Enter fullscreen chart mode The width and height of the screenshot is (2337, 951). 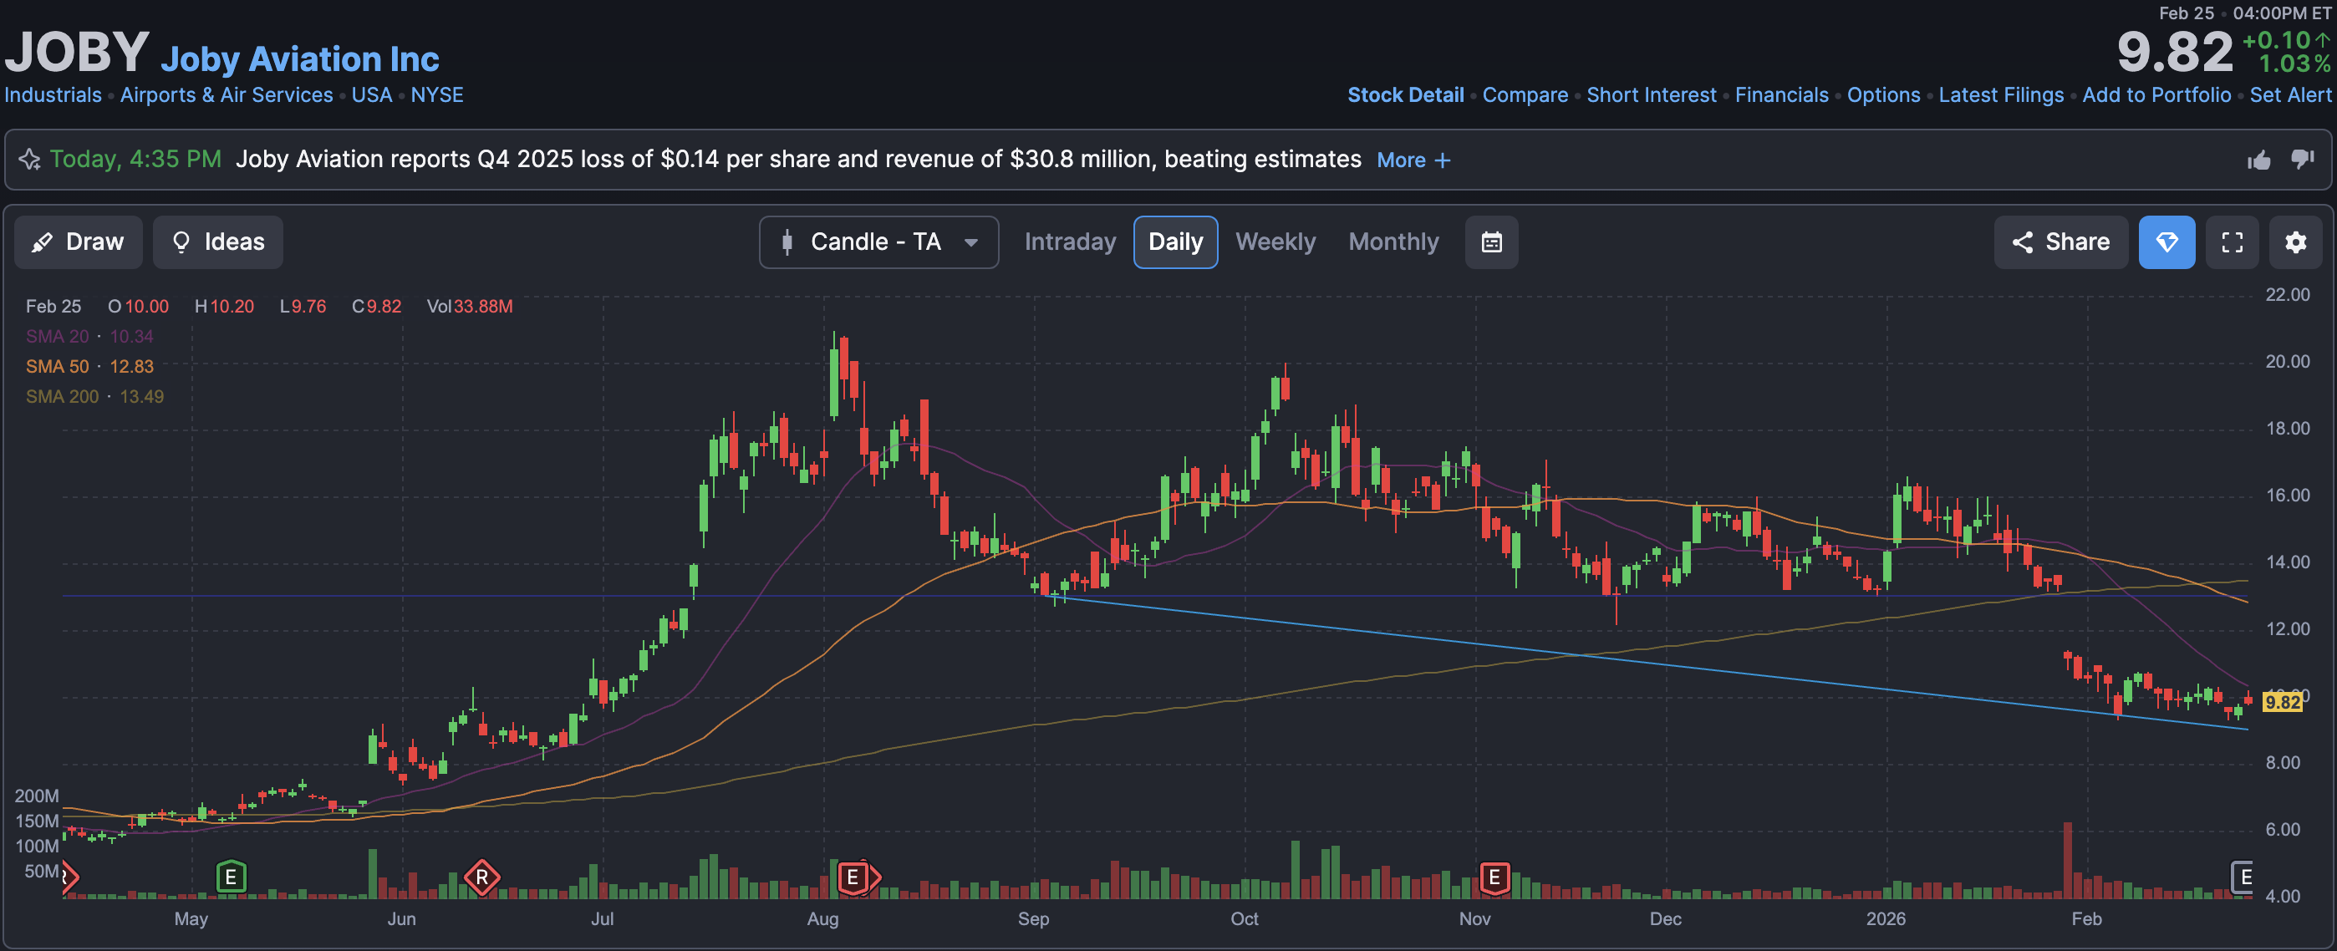(x=2232, y=242)
